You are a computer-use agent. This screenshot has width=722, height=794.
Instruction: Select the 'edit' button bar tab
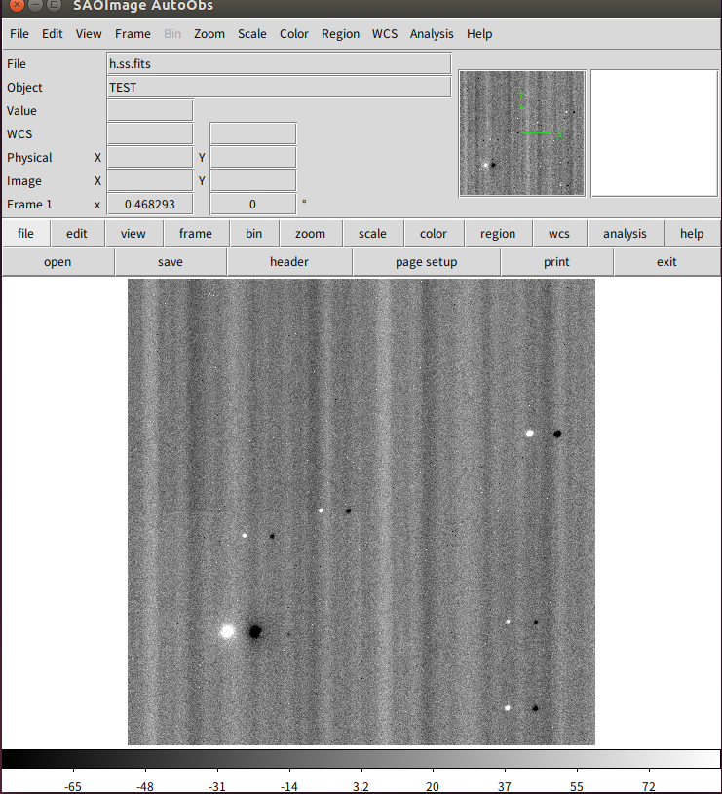(77, 234)
